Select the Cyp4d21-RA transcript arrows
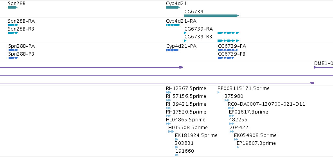This screenshot has width=333, height=157. [x=173, y=25]
